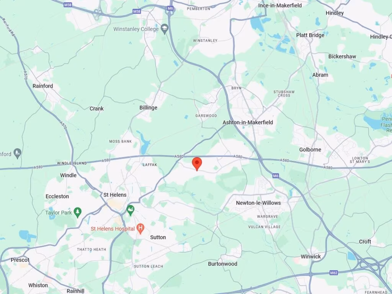Click the St Helens Hospital H icon
Screen dimensions: 392x294
[140, 229]
